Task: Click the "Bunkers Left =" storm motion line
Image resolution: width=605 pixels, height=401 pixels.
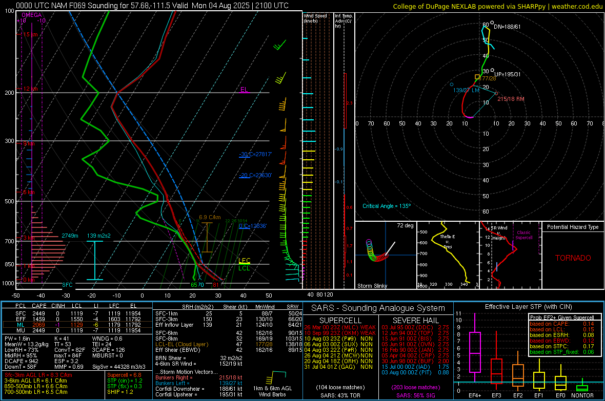Action: pyautogui.click(x=199, y=383)
